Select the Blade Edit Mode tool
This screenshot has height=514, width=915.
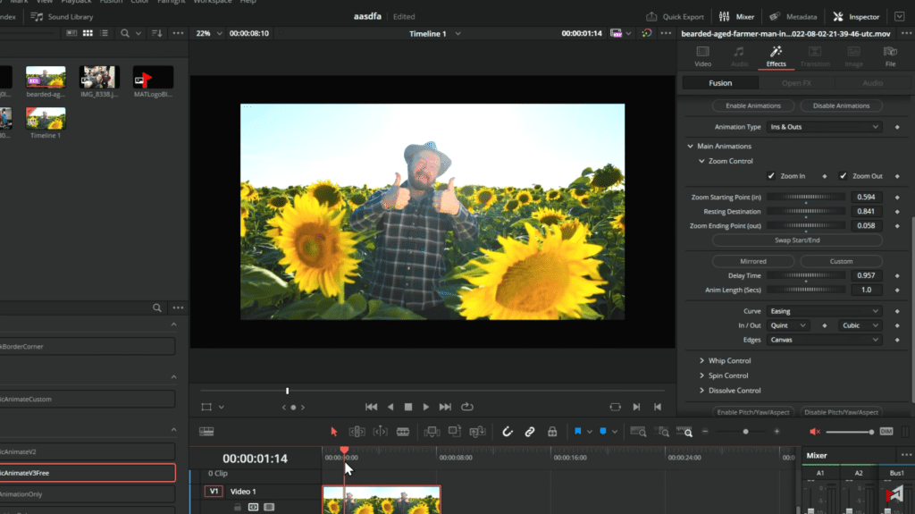tap(403, 432)
